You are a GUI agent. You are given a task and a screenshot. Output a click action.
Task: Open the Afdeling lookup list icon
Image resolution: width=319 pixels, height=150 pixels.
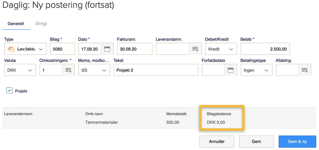tap(304, 70)
